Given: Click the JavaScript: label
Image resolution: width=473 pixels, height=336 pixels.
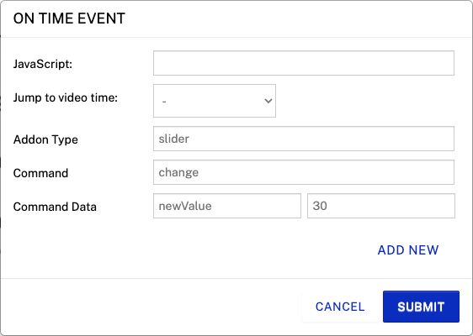Looking at the screenshot, I should (43, 64).
